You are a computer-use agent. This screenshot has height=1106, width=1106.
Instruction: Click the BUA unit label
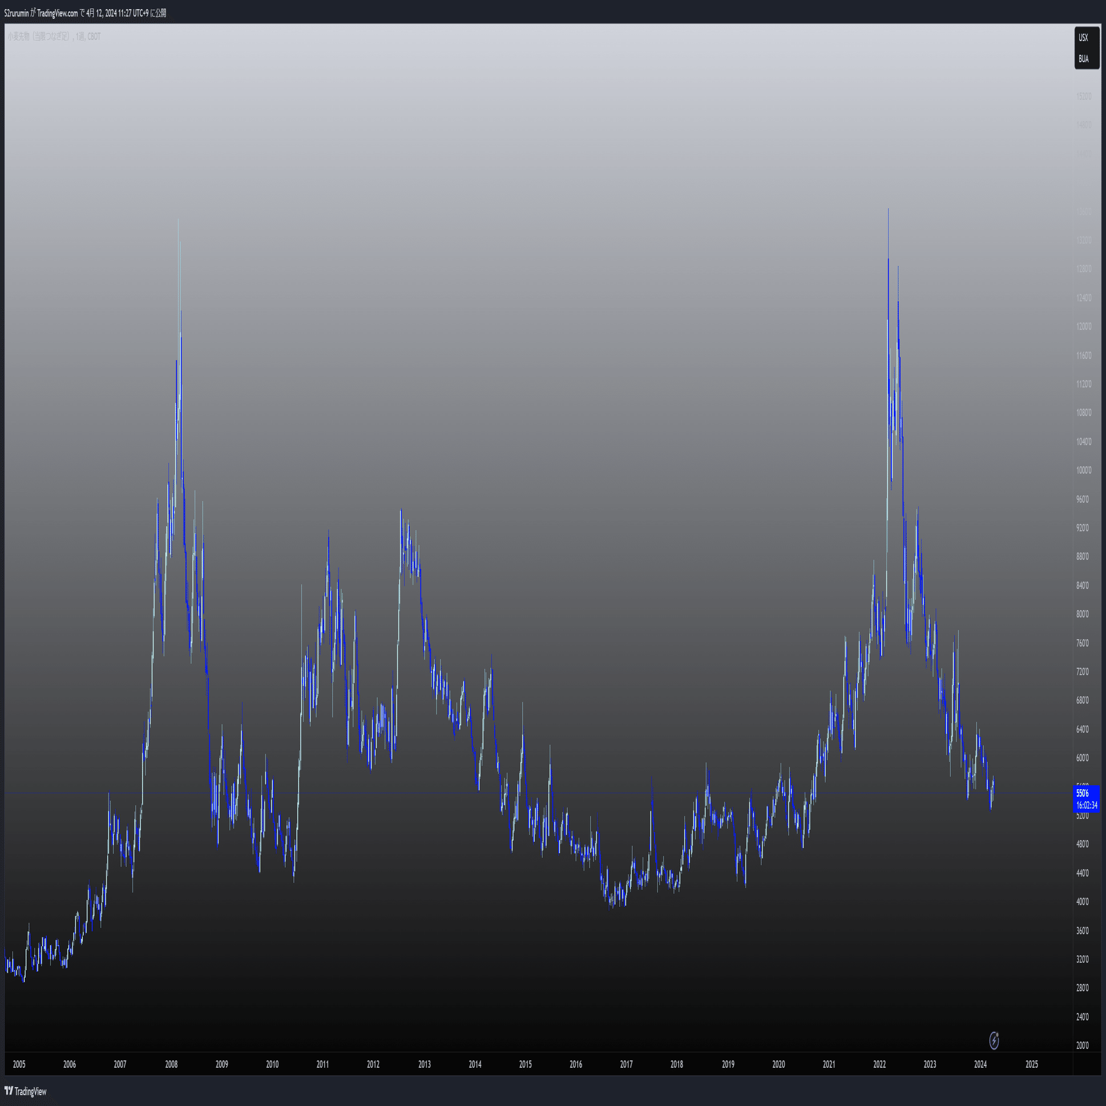tap(1083, 59)
